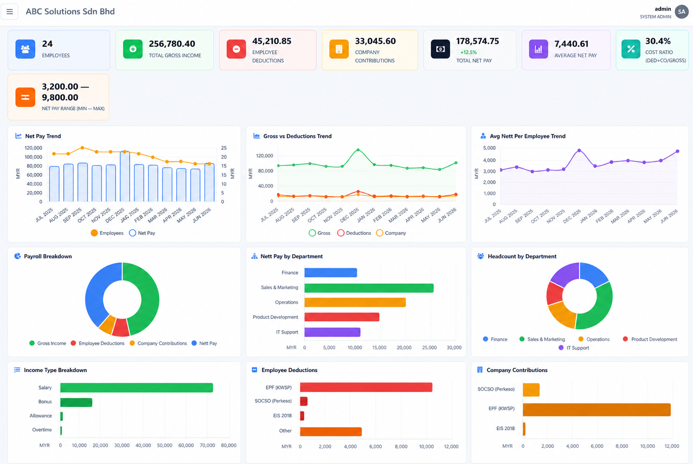The width and height of the screenshot is (693, 464).
Task: Click the dark Total Net Pay money icon
Action: [440, 49]
